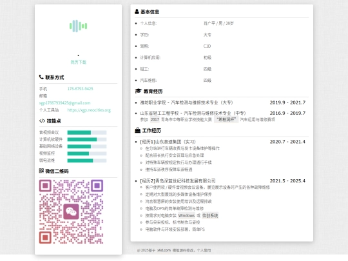This screenshot has height=261, width=348.
Task: Open the https://xgp.neocities.org link
Action: point(89,110)
